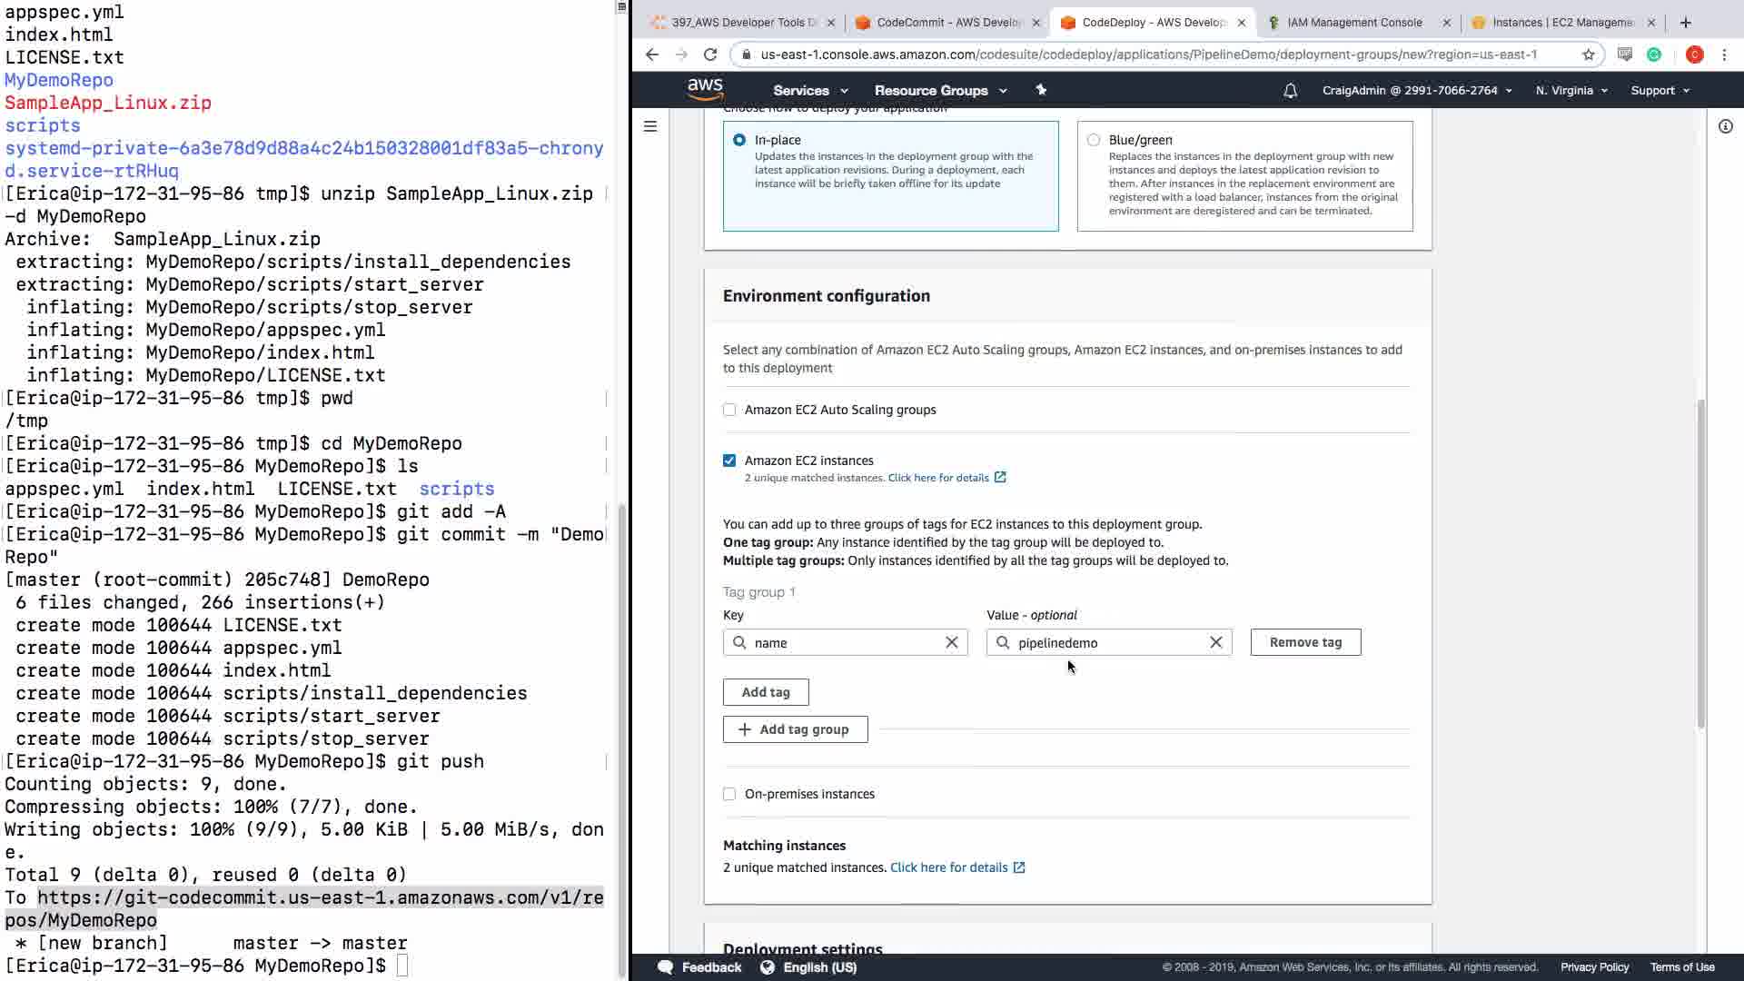Switch to the IAM Management Console tab

[1353, 23]
